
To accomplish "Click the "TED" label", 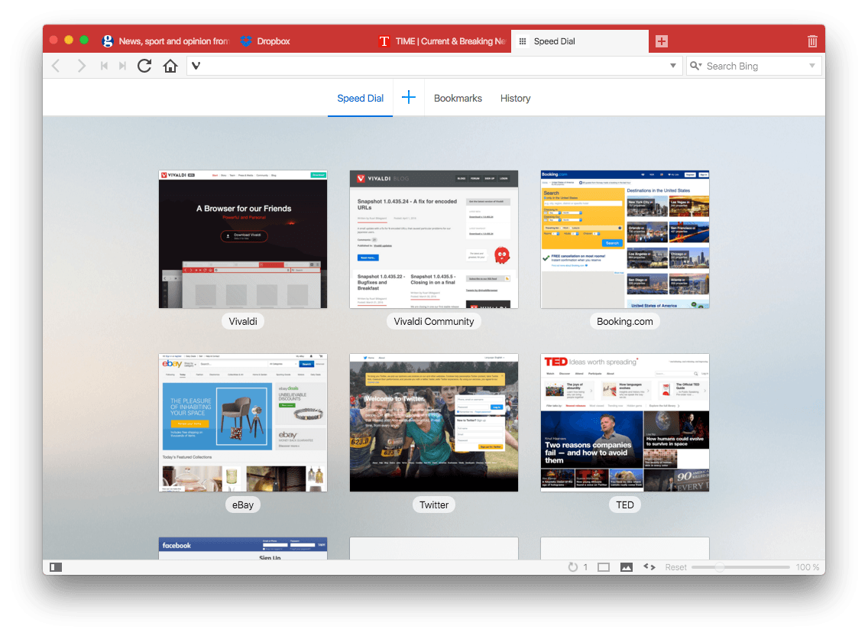I will point(625,505).
